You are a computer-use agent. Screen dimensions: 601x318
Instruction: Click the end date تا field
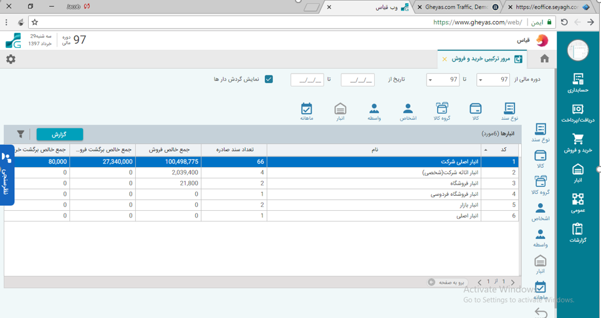tap(307, 80)
